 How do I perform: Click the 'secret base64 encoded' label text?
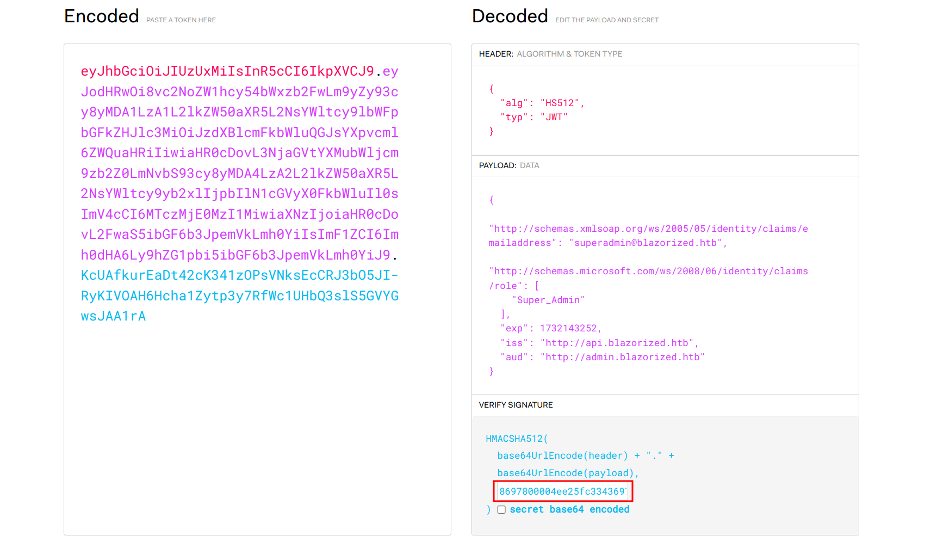(x=569, y=509)
